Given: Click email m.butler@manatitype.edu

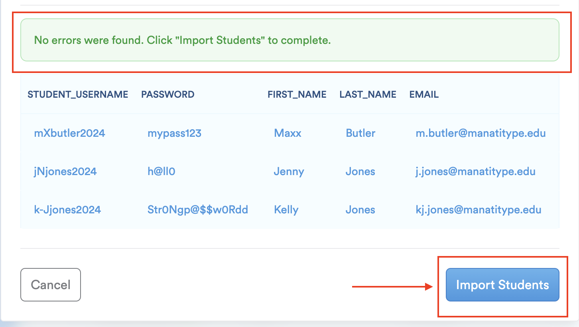Looking at the screenshot, I should (x=481, y=133).
